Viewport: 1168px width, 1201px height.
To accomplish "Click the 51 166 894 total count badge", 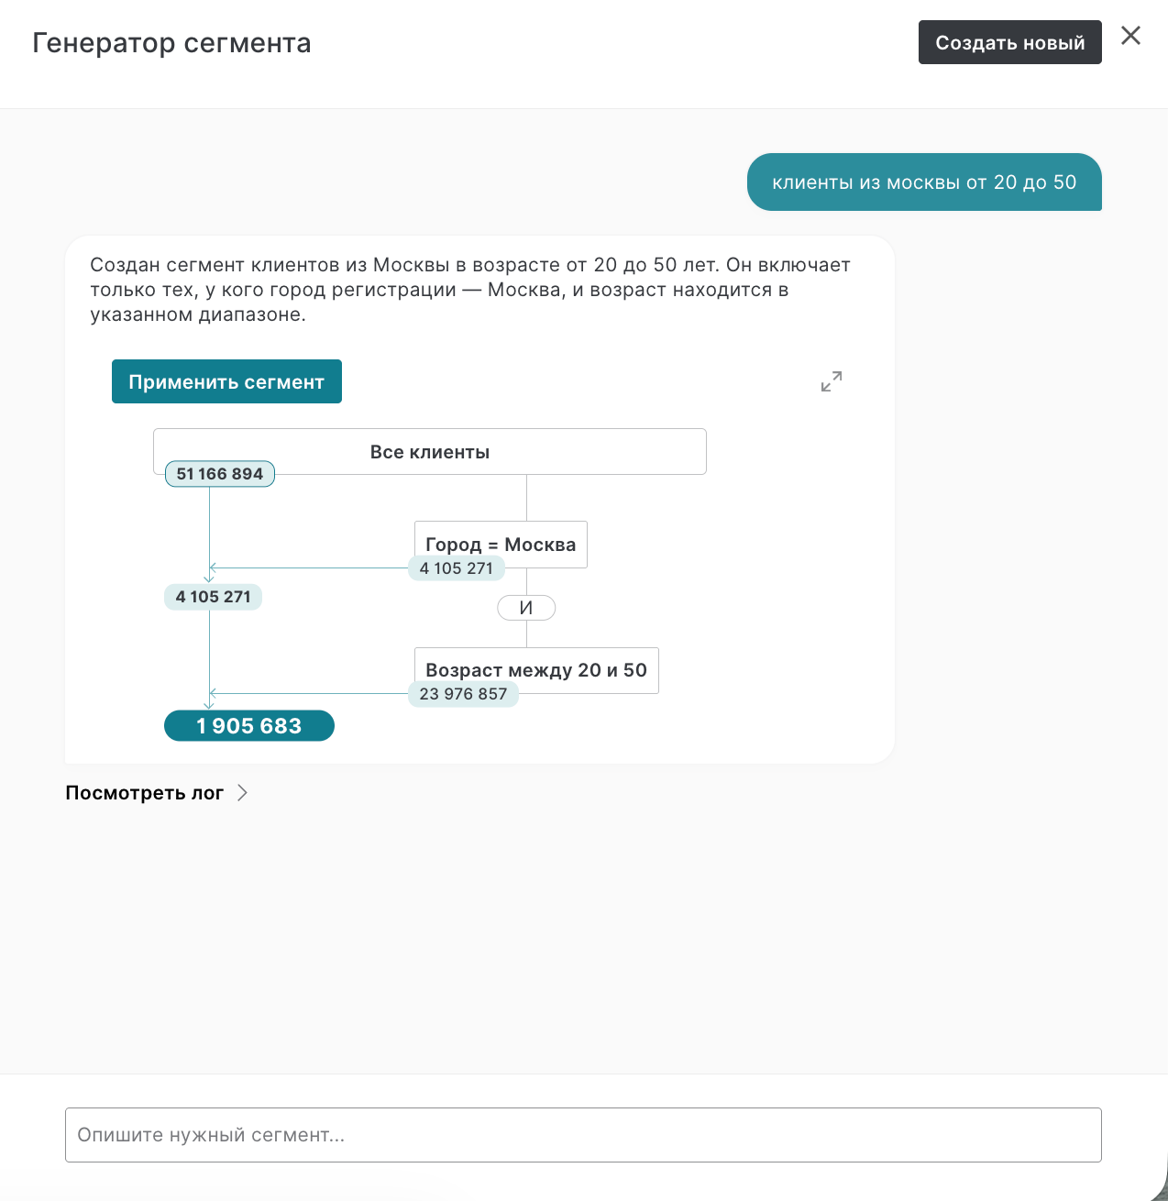I will tap(220, 474).
